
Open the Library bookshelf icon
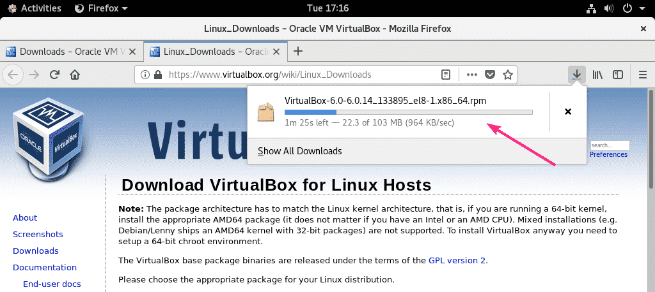coord(598,75)
